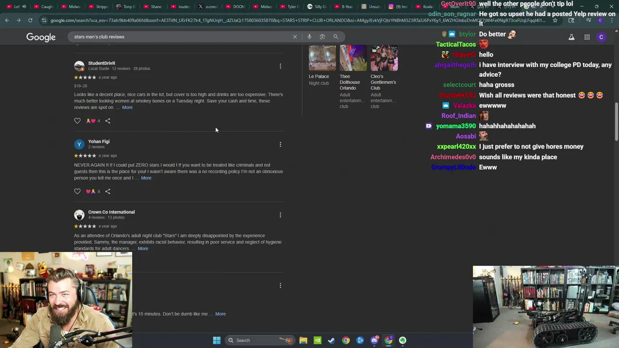Click chat username xxpearl420xx
The width and height of the screenshot is (619, 348).
[457, 146]
